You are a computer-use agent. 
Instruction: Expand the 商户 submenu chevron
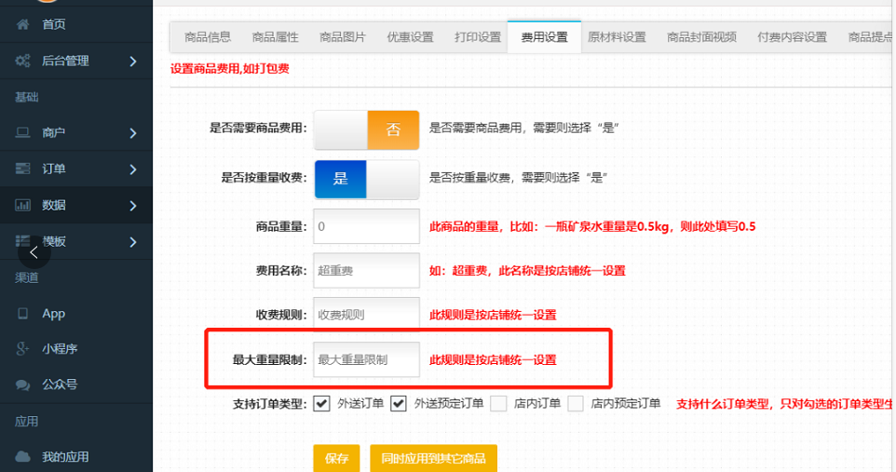133,133
